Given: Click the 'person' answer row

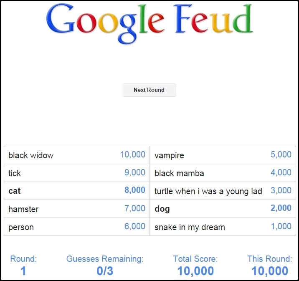Looking at the screenshot, I should [77, 227].
